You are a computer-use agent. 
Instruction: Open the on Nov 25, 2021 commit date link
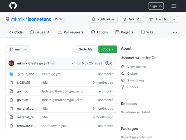coord(90,63)
